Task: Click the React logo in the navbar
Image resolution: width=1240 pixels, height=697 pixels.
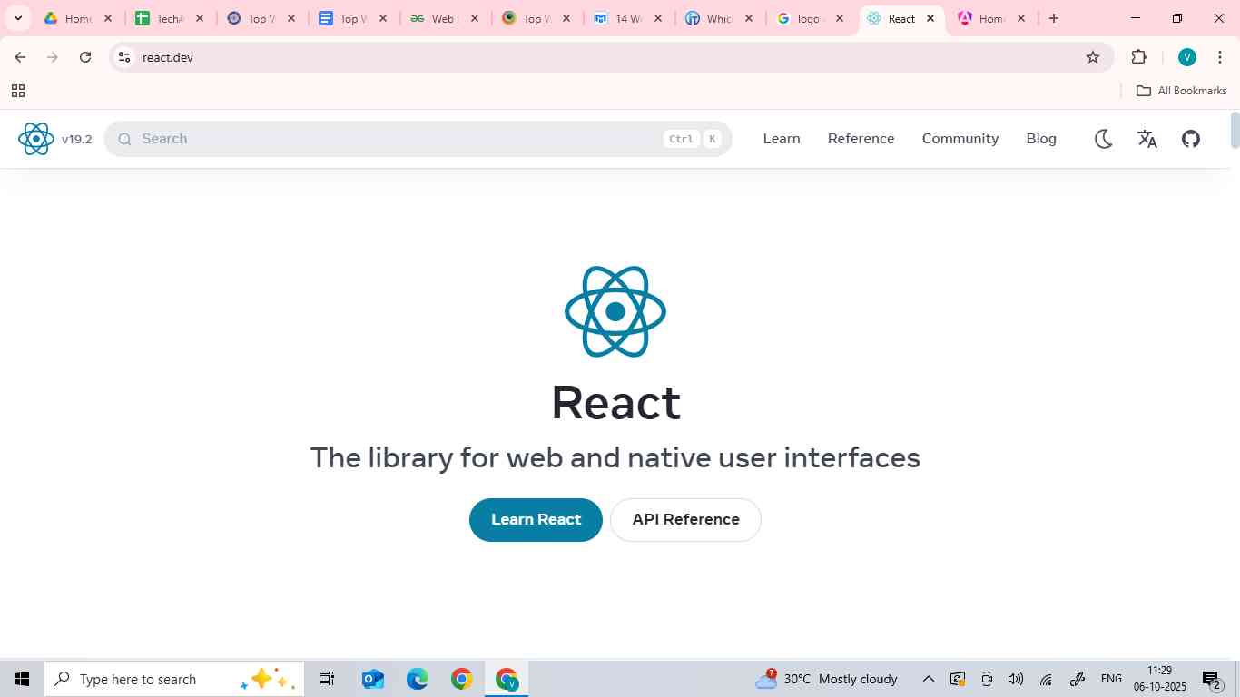Action: tap(36, 138)
